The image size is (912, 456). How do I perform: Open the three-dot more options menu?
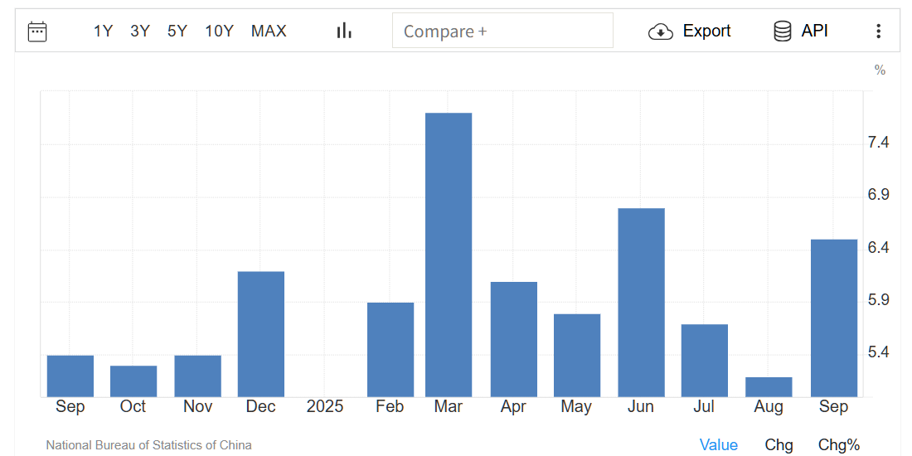tap(879, 32)
